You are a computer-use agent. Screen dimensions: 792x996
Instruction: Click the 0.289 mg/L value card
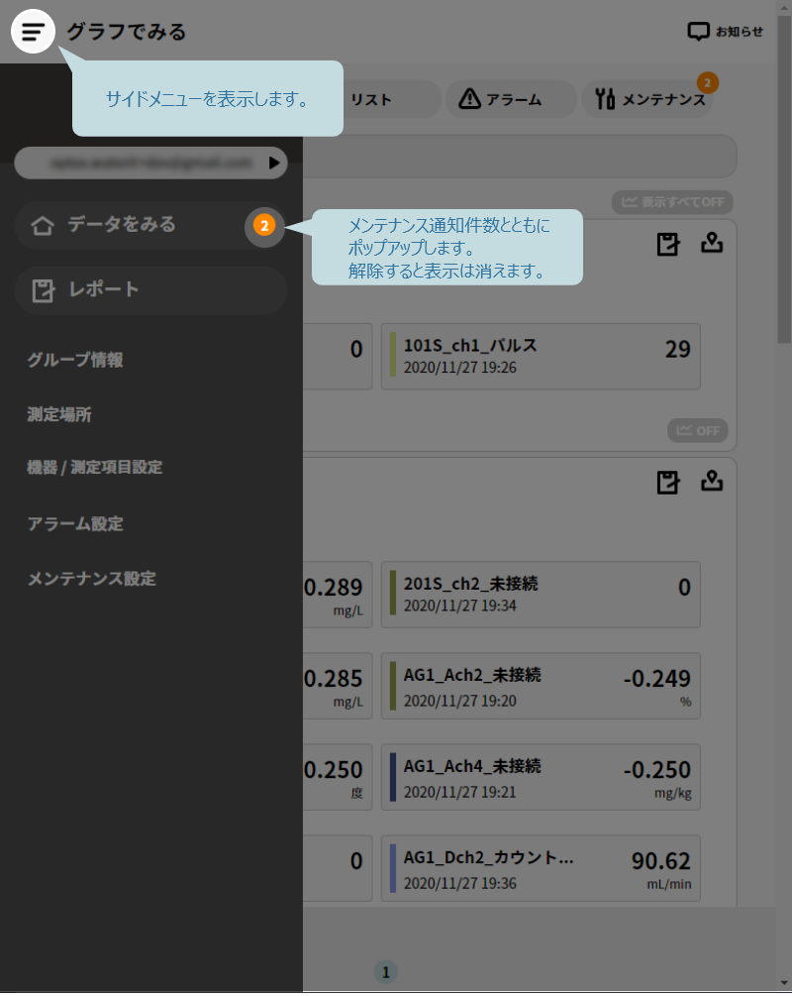337,595
